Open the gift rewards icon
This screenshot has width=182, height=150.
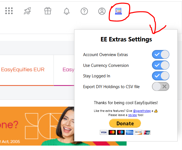(48, 11)
